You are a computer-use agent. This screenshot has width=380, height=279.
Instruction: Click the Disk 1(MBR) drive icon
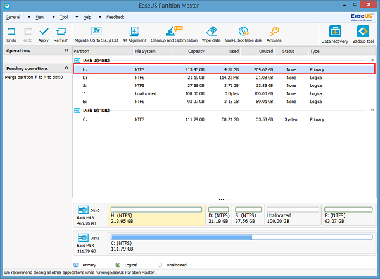point(77,110)
